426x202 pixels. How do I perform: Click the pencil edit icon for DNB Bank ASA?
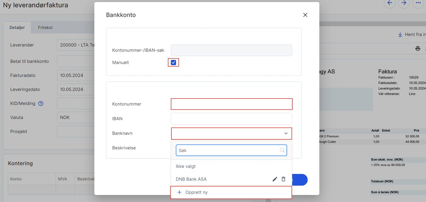tap(275, 179)
